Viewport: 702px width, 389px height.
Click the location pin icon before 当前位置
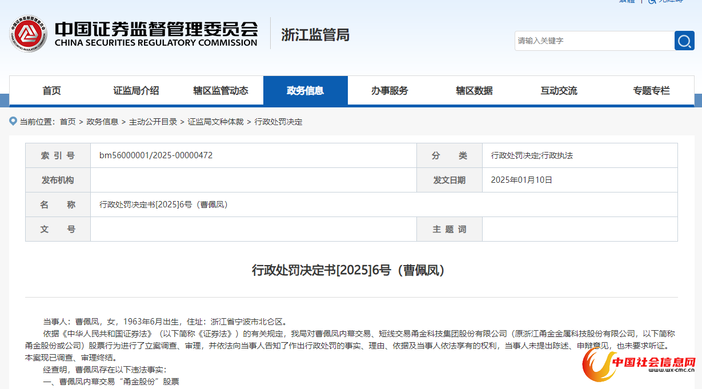13,121
